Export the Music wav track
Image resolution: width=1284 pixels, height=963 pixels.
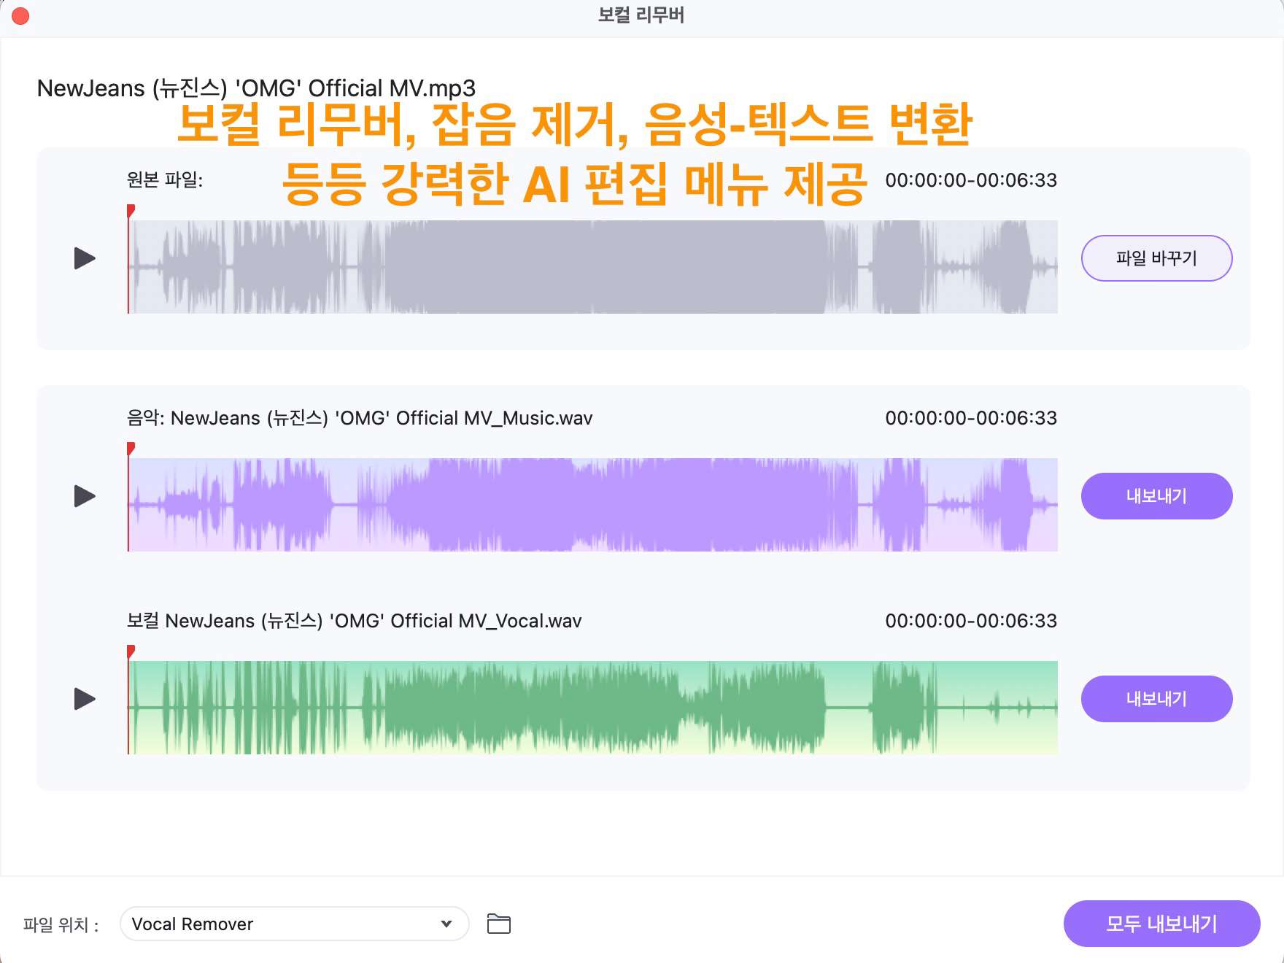1156,496
